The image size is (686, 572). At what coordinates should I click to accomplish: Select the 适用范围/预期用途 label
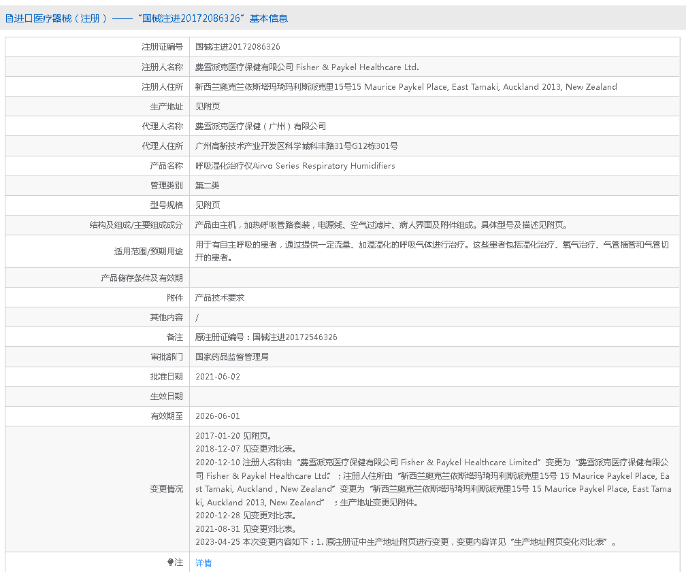click(x=149, y=251)
